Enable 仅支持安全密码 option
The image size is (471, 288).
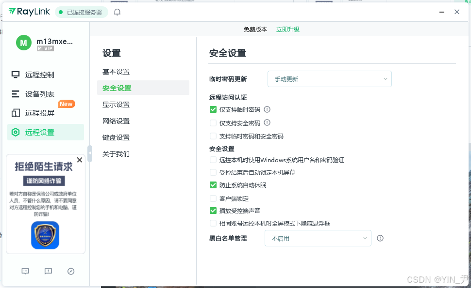pyautogui.click(x=213, y=122)
